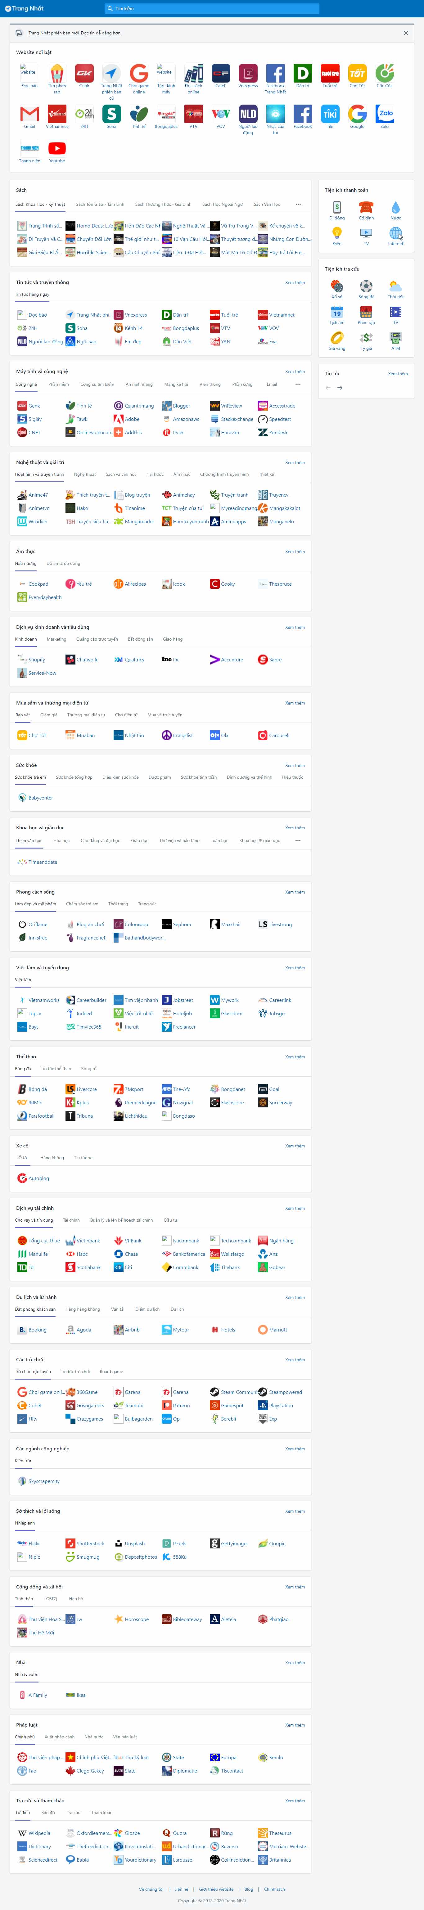Select the Phần mềm tab

pos(59,384)
